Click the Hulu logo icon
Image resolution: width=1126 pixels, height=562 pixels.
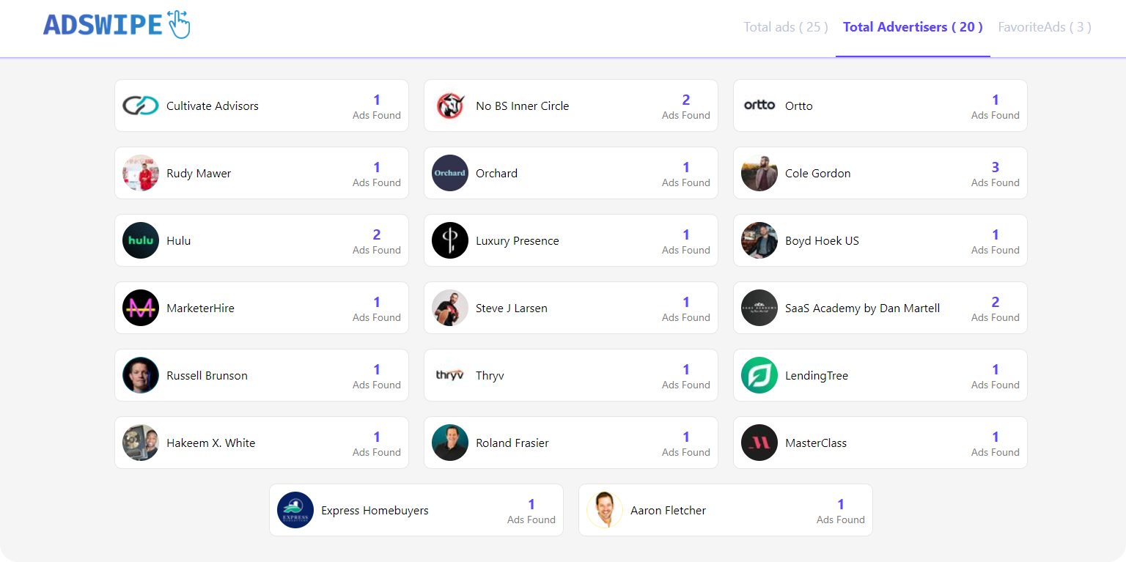pyautogui.click(x=141, y=240)
